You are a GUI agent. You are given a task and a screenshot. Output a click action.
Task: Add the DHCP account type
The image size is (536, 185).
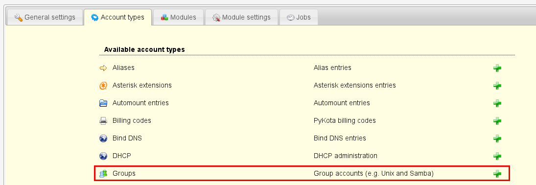(x=497, y=156)
